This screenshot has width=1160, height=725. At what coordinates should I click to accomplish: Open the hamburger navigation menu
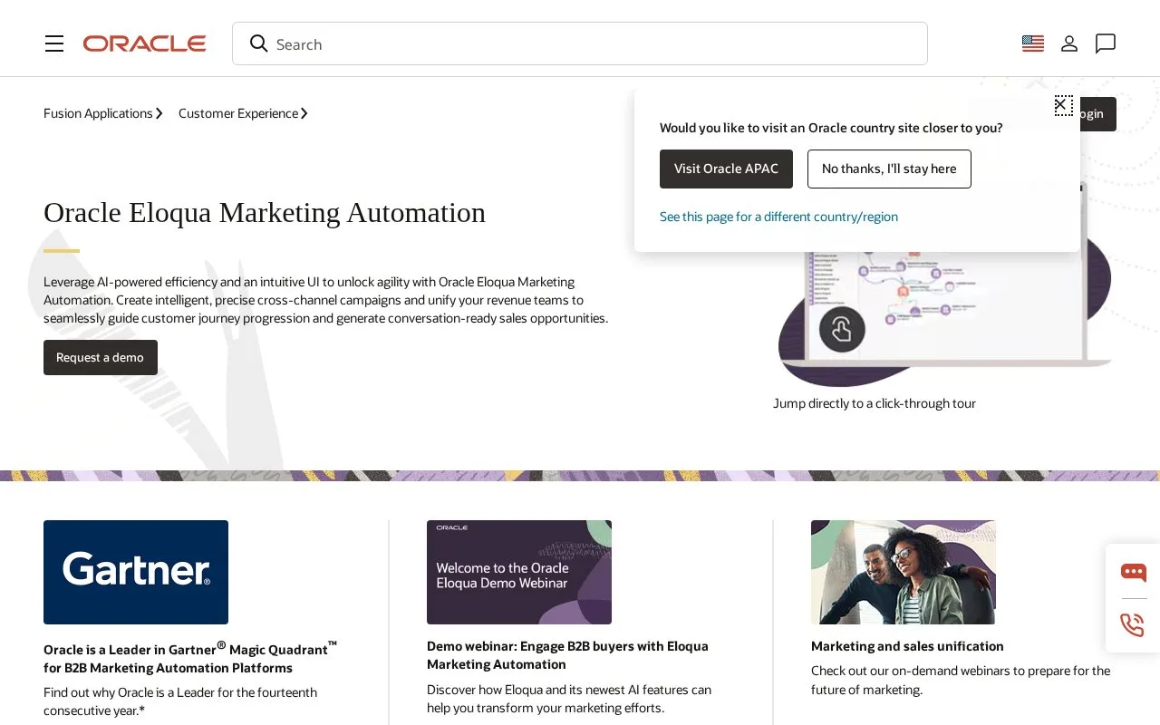(54, 43)
